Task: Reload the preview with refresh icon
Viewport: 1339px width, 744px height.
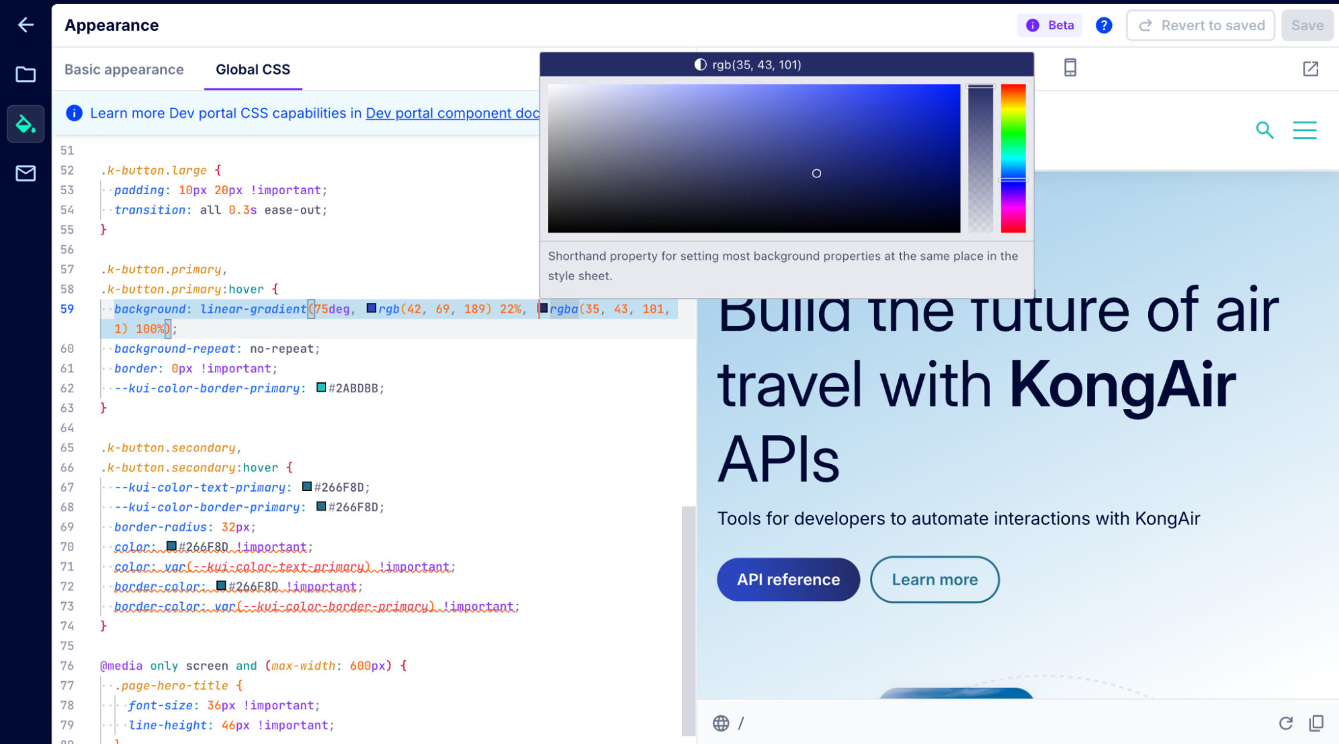Action: (x=1285, y=723)
